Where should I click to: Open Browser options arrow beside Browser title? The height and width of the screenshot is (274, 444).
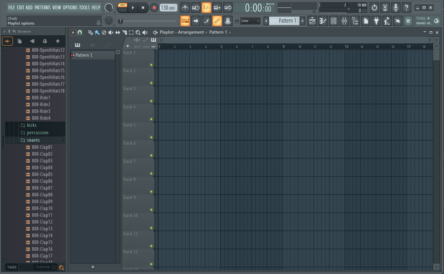coord(5,31)
